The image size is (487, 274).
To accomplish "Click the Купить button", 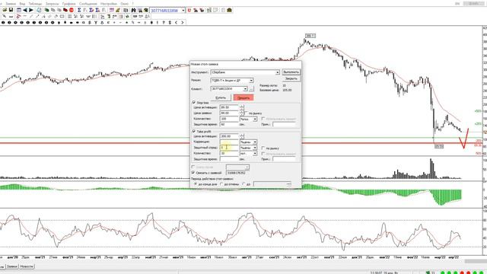I will tap(221, 97).
